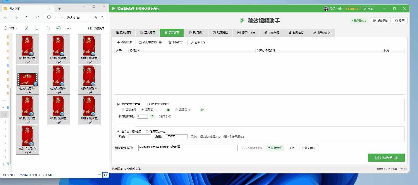The height and width of the screenshot is (185, 418).
Task: Click the green start processing button
Action: click(386, 157)
